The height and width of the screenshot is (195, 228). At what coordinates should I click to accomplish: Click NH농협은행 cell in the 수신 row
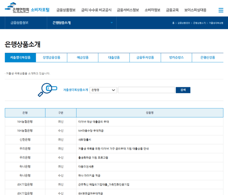pos(25,131)
